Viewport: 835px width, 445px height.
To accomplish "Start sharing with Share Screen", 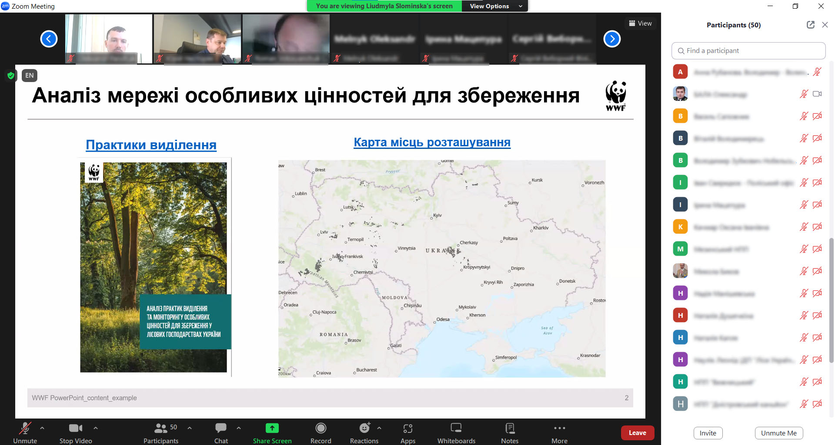I will [272, 432].
